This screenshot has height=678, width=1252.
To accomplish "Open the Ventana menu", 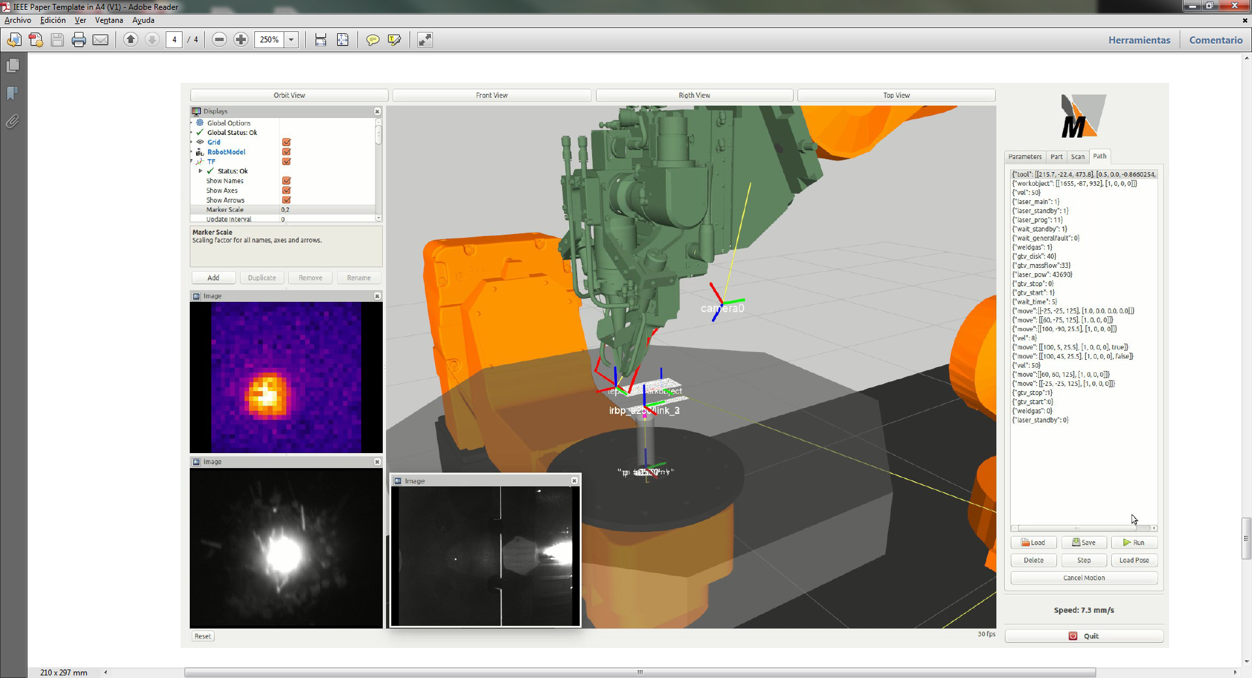I will (x=109, y=20).
